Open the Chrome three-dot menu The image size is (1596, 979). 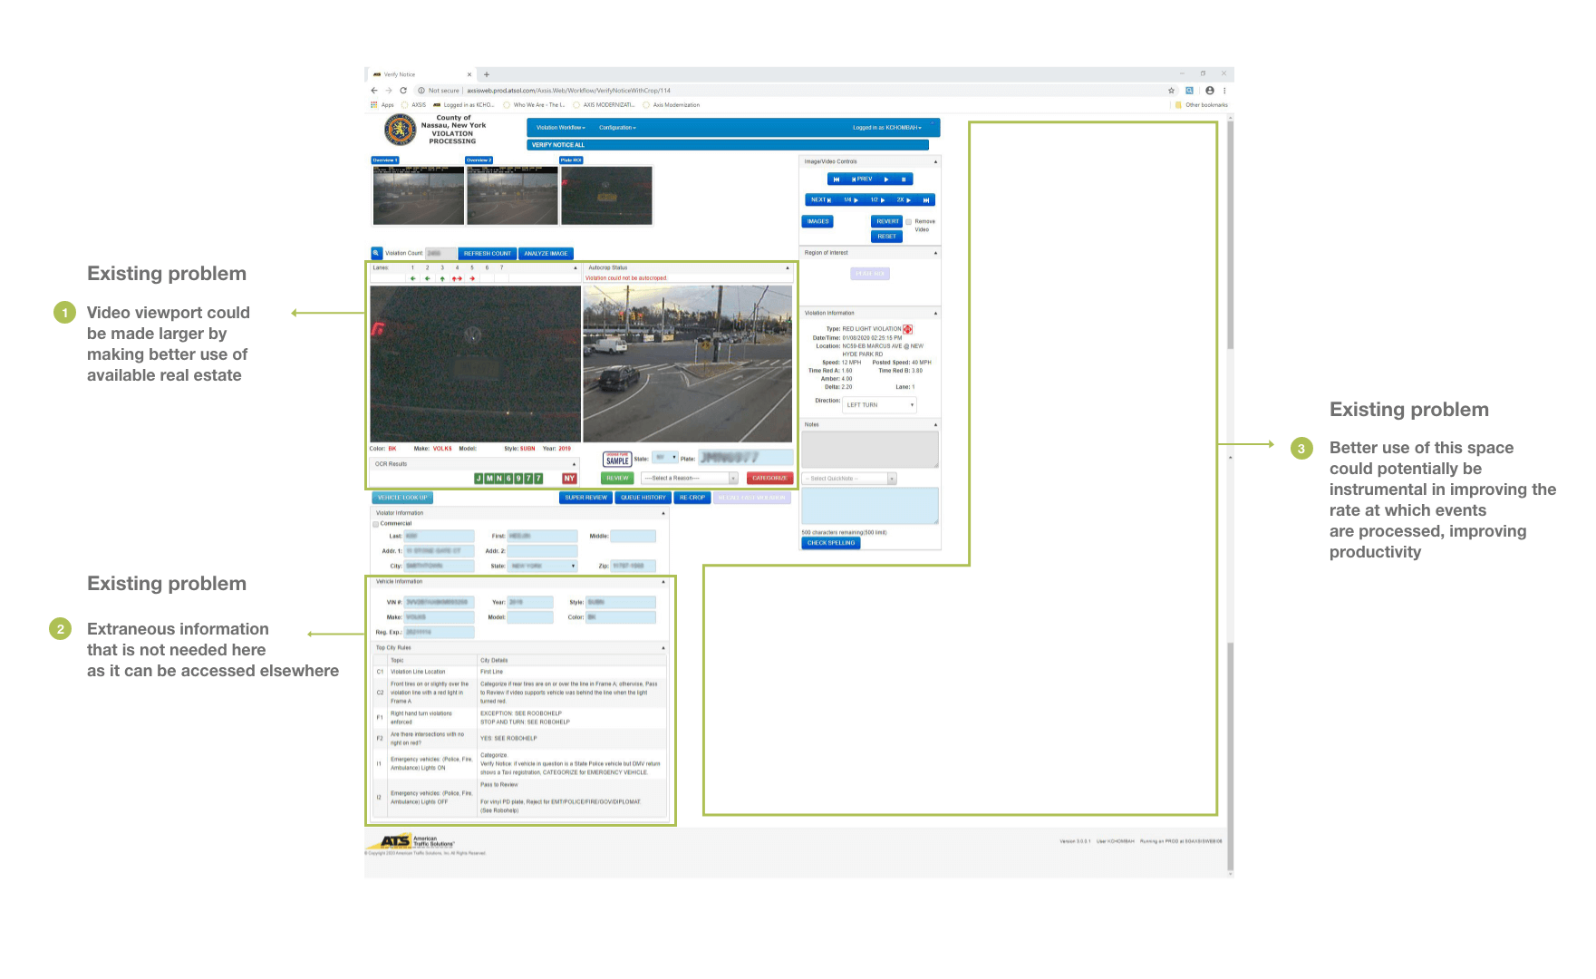1224,91
